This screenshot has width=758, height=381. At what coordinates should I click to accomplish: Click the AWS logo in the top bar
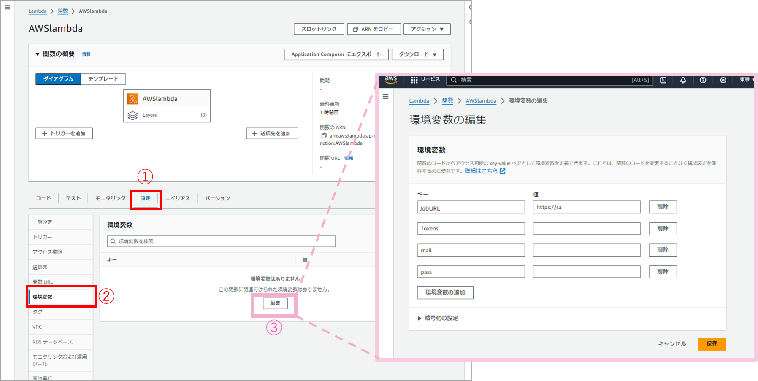[x=391, y=80]
